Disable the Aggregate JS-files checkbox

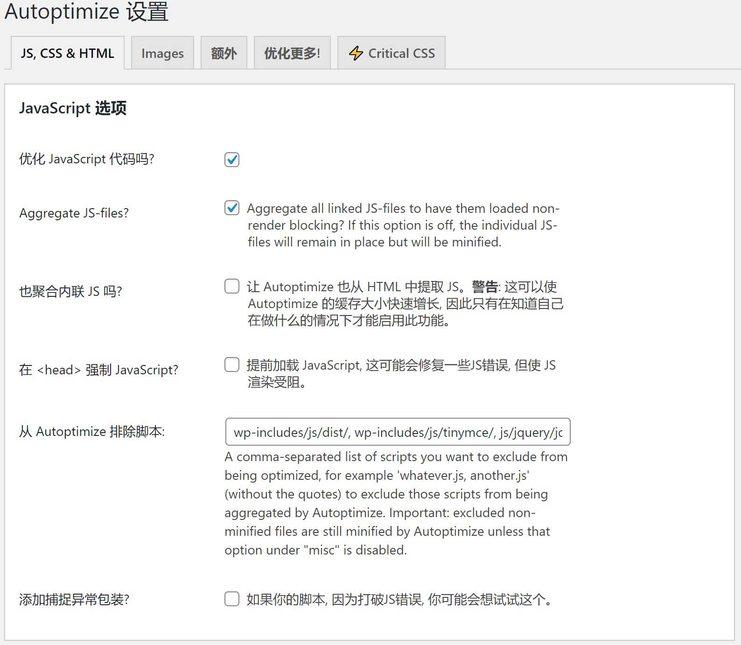click(x=232, y=208)
